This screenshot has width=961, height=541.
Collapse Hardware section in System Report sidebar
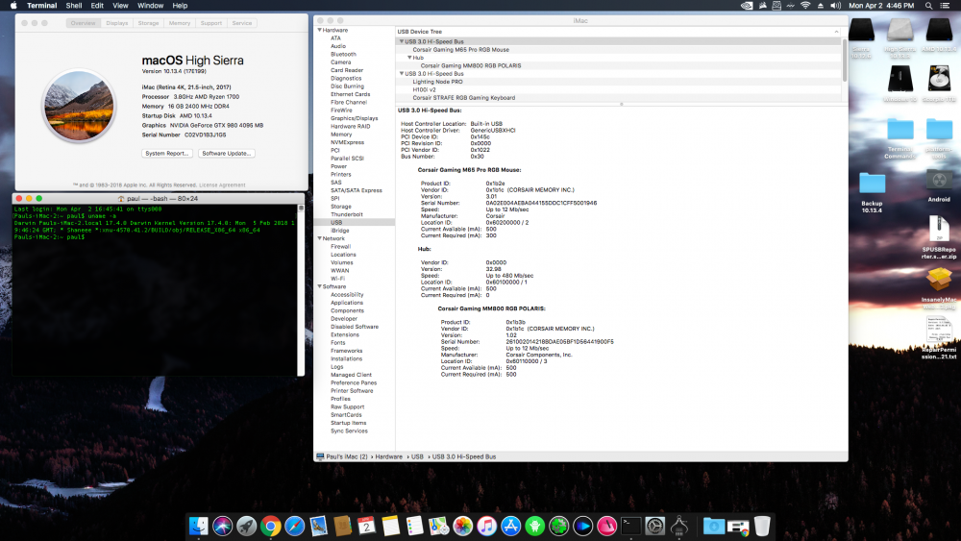[319, 30]
